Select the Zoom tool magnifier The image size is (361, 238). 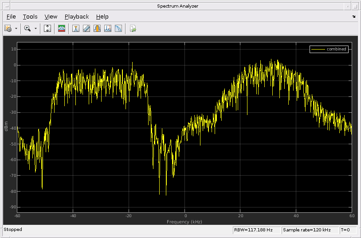pos(27,28)
